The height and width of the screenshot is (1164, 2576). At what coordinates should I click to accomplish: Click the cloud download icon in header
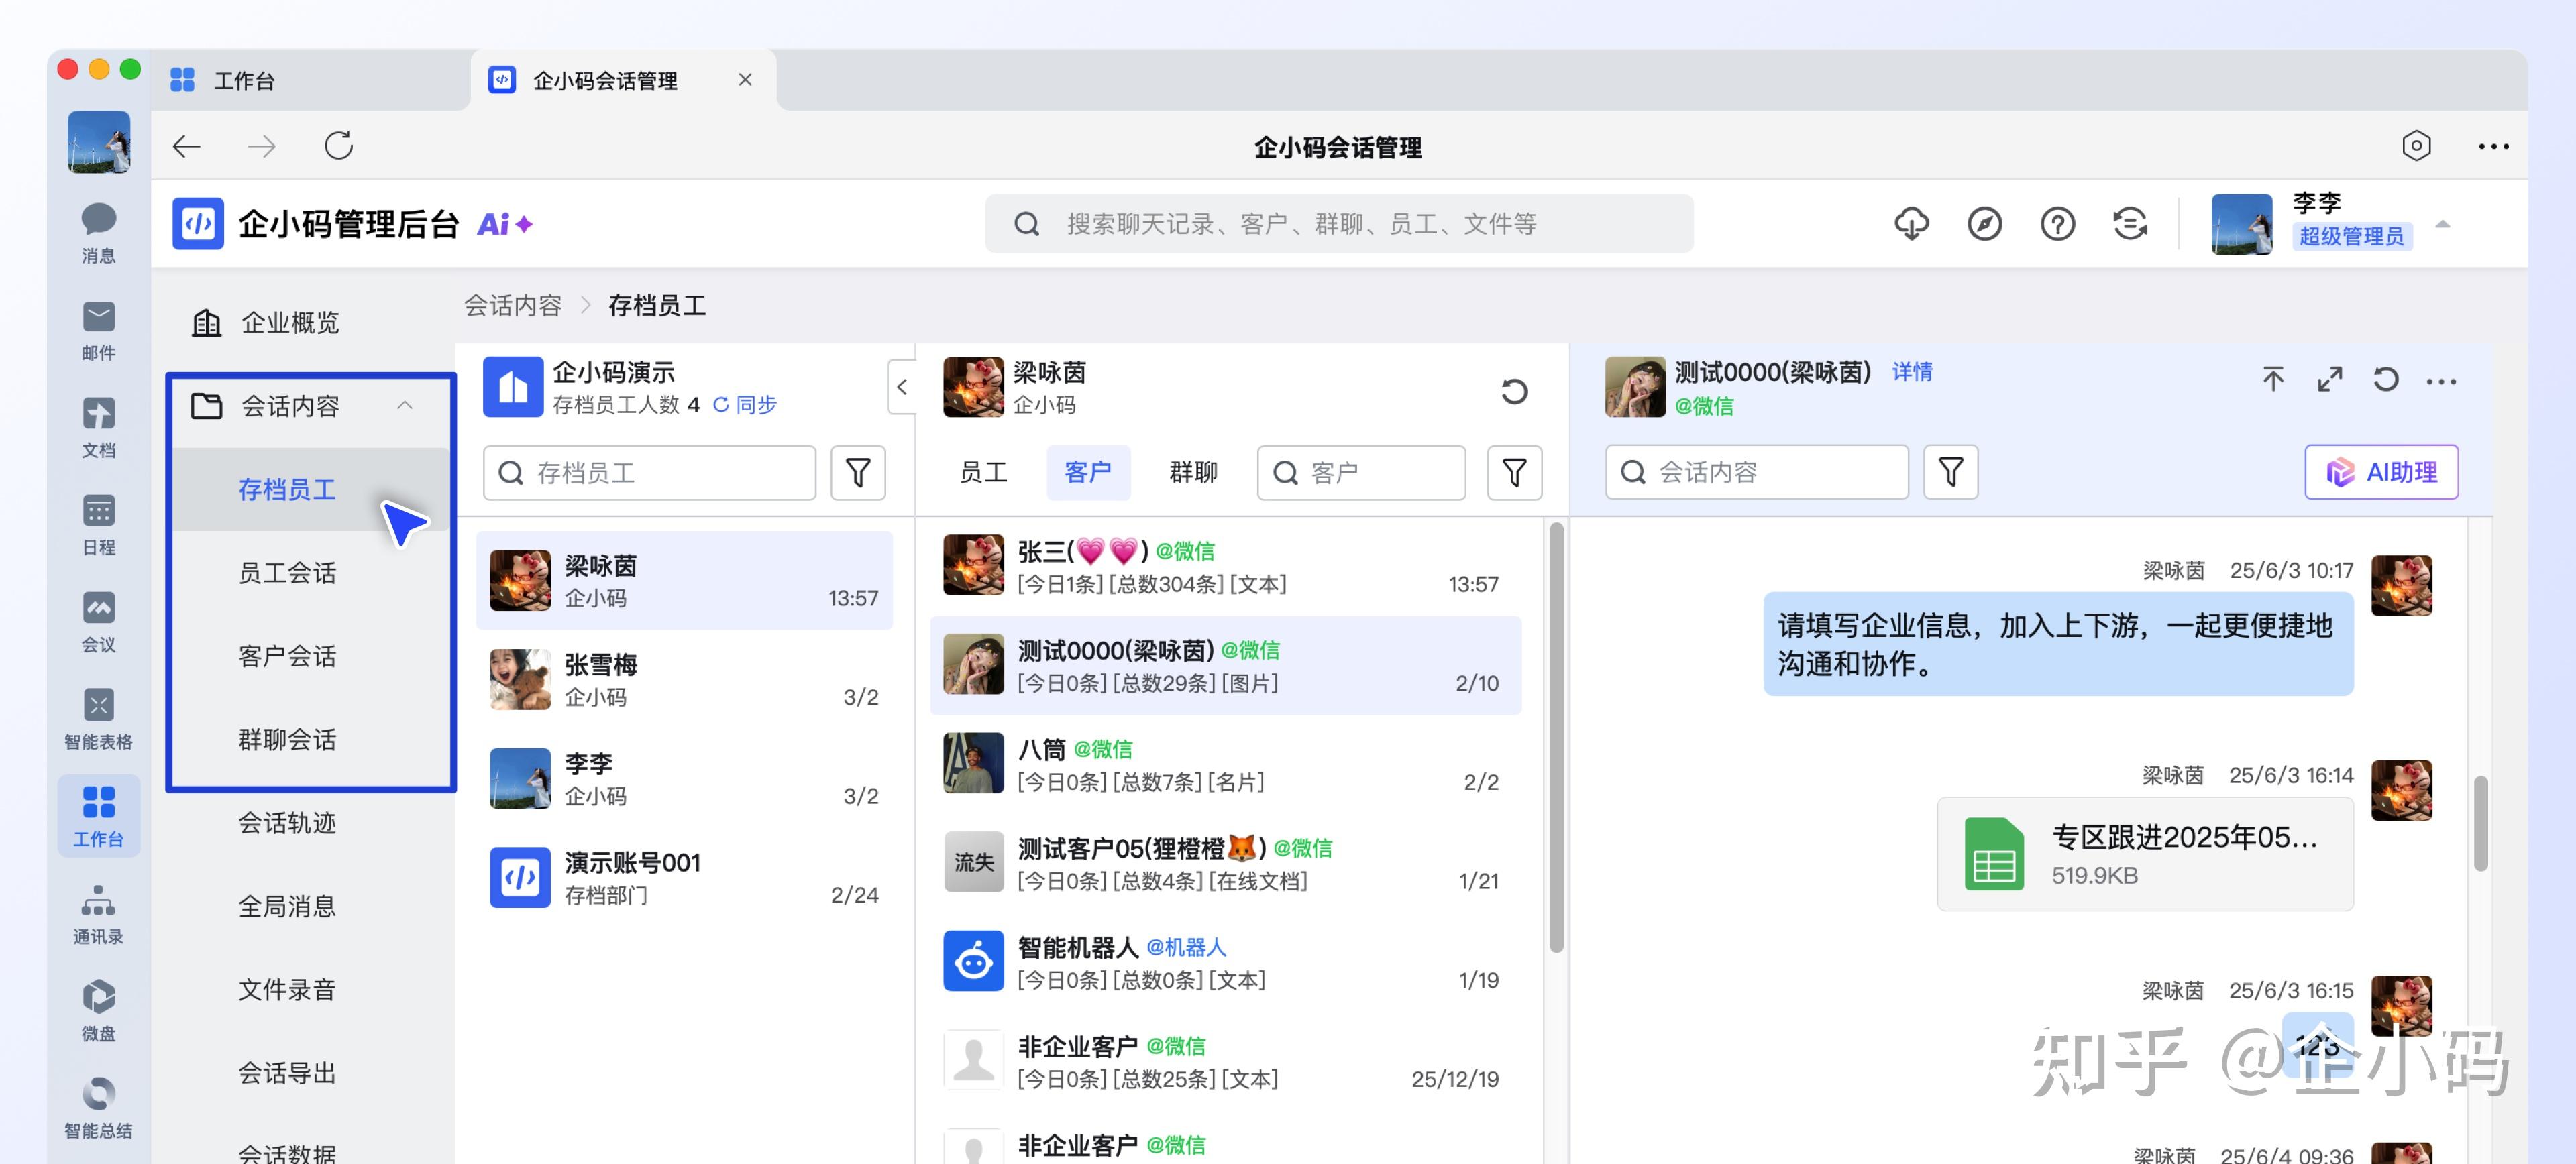pyautogui.click(x=1911, y=224)
